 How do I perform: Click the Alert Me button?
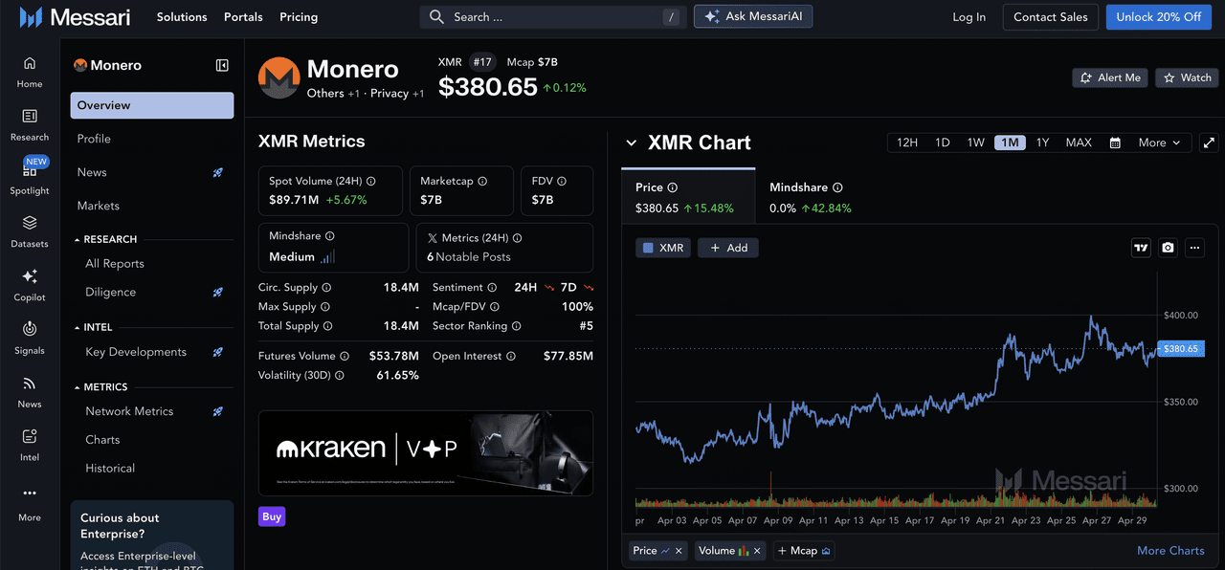tap(1110, 77)
